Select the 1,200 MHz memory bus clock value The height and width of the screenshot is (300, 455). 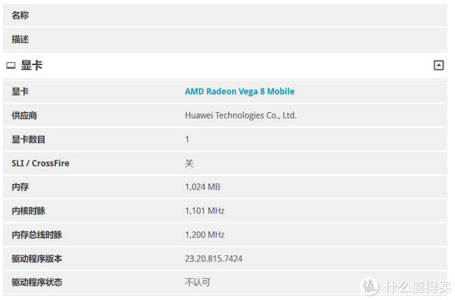pos(205,235)
